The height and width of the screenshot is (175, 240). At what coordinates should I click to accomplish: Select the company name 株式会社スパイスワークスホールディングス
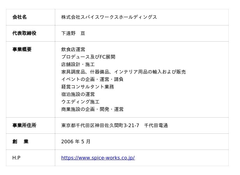point(109,17)
